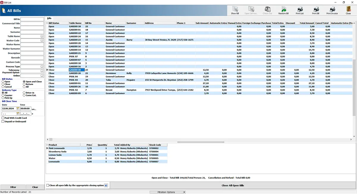Click the help icon beside closing option checkbox

106,185
